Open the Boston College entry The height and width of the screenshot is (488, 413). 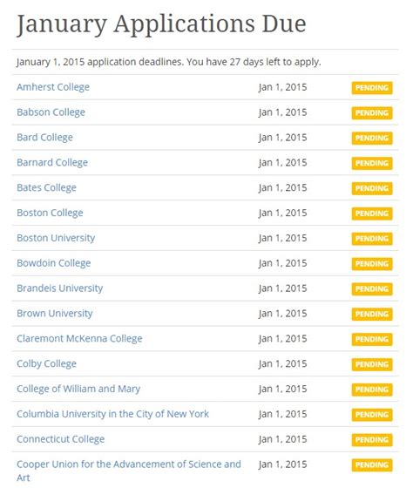(50, 213)
